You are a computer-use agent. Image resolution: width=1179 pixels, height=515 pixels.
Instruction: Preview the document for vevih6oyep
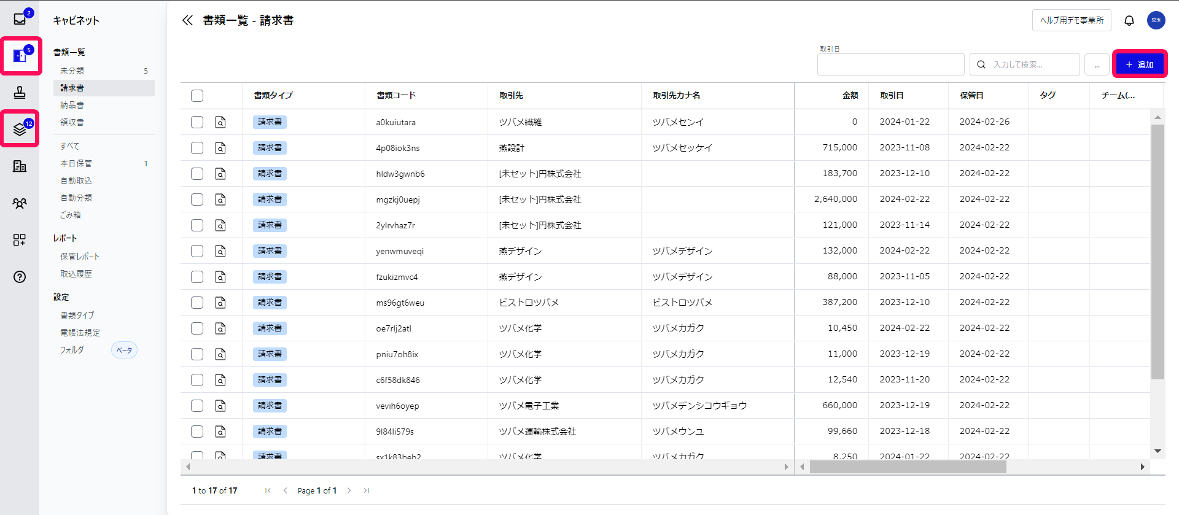[x=220, y=406]
